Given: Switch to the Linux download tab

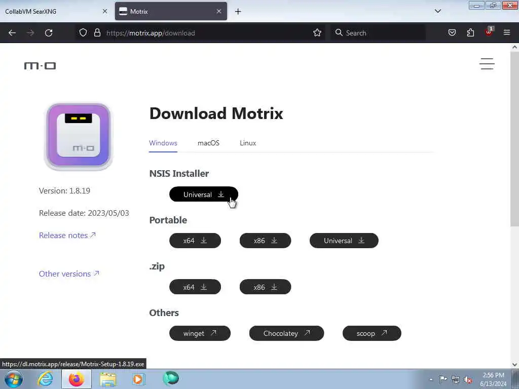Looking at the screenshot, I should tap(248, 143).
